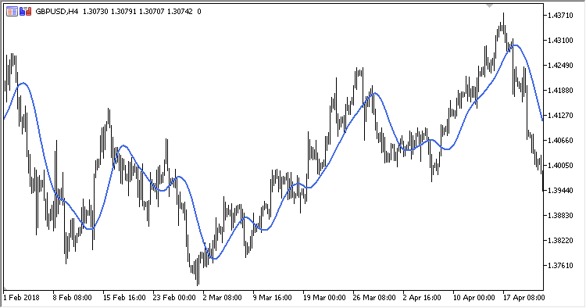Viewport: 586px width, 308px height.
Task: Click the 1.43100 price scale label
Action: point(560,41)
